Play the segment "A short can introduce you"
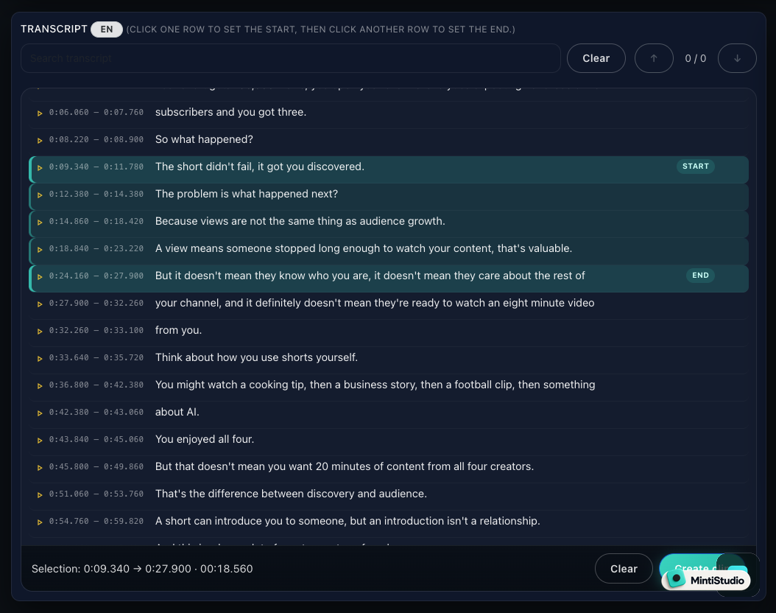 click(x=40, y=522)
